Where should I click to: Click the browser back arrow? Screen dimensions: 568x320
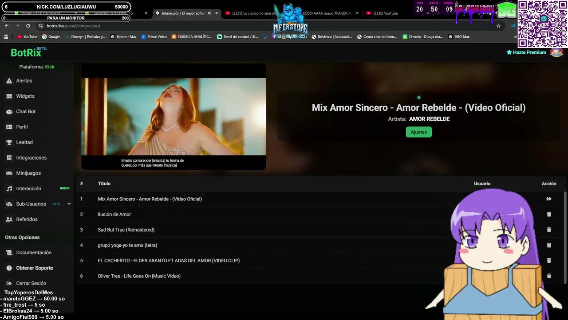point(7,26)
